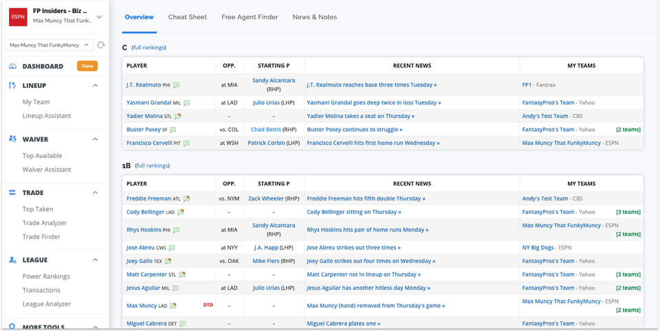Viewport: 660px width, 331px height.
Task: Open 'Max Muncy (hand) removed' news link
Action: click(x=376, y=306)
